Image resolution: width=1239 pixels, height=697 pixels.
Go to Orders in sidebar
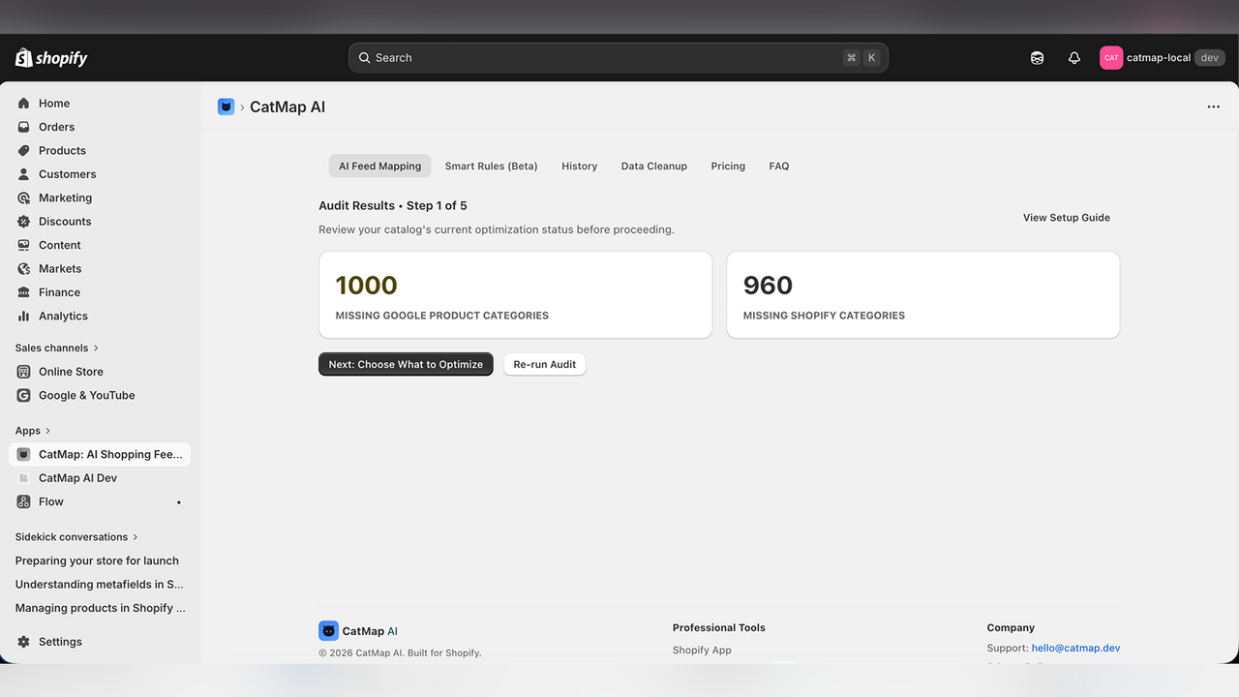[100, 127]
